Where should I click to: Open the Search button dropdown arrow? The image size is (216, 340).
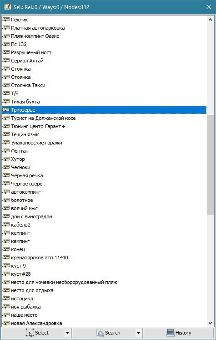138,333
